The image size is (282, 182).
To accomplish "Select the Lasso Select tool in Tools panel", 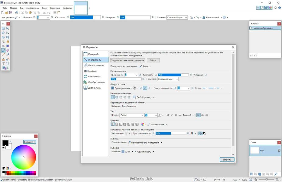I will [3, 33].
